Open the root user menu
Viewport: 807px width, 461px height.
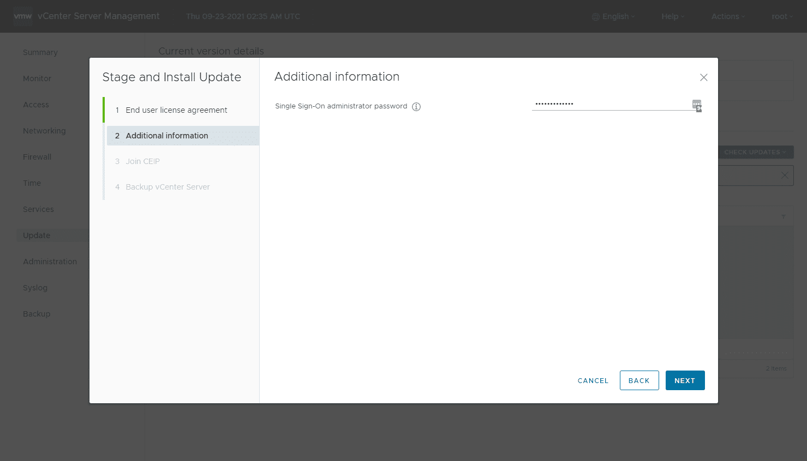click(781, 16)
